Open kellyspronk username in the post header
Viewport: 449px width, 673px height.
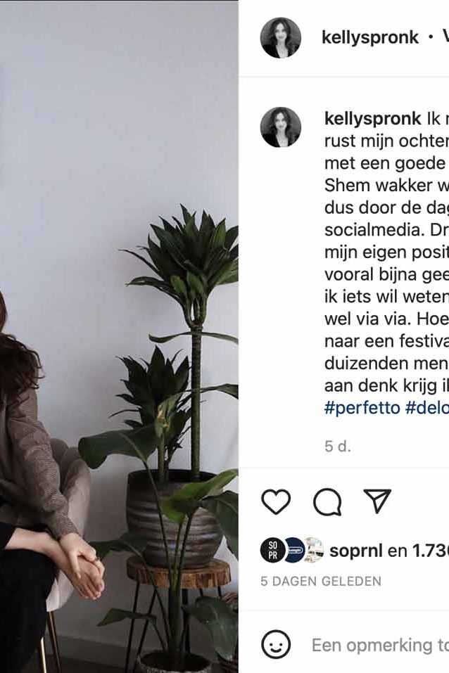click(370, 38)
